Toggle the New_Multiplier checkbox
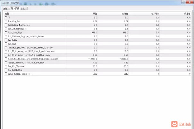 6,70
